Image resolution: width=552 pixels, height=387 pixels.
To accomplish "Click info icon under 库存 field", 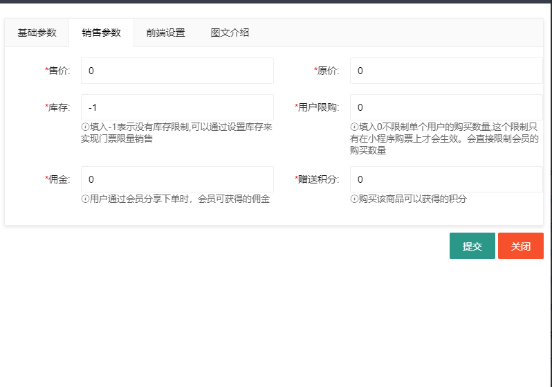I will [x=85, y=127].
